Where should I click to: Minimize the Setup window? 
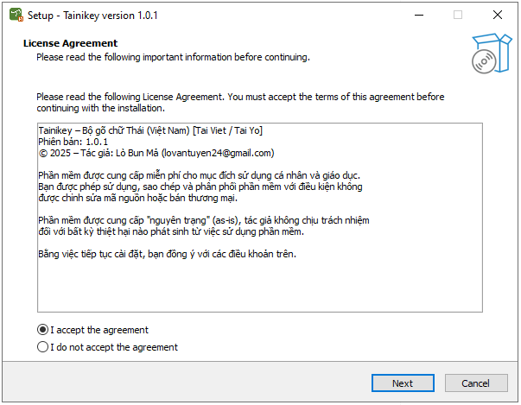click(418, 15)
